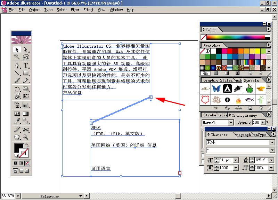Switch to the Symbols tab

(251, 80)
